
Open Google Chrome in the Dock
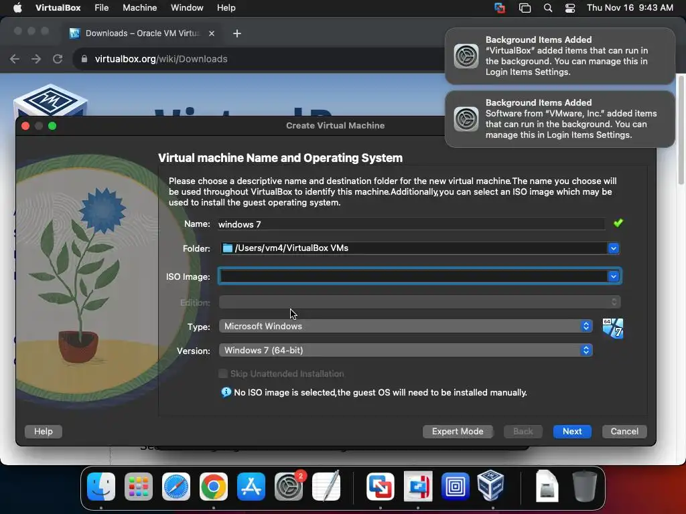tap(214, 487)
